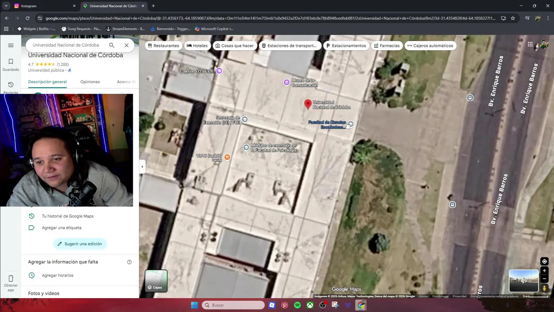Image resolution: width=554 pixels, height=312 pixels.
Task: Click the Museo de la Comunicación marker
Action: coord(287,82)
